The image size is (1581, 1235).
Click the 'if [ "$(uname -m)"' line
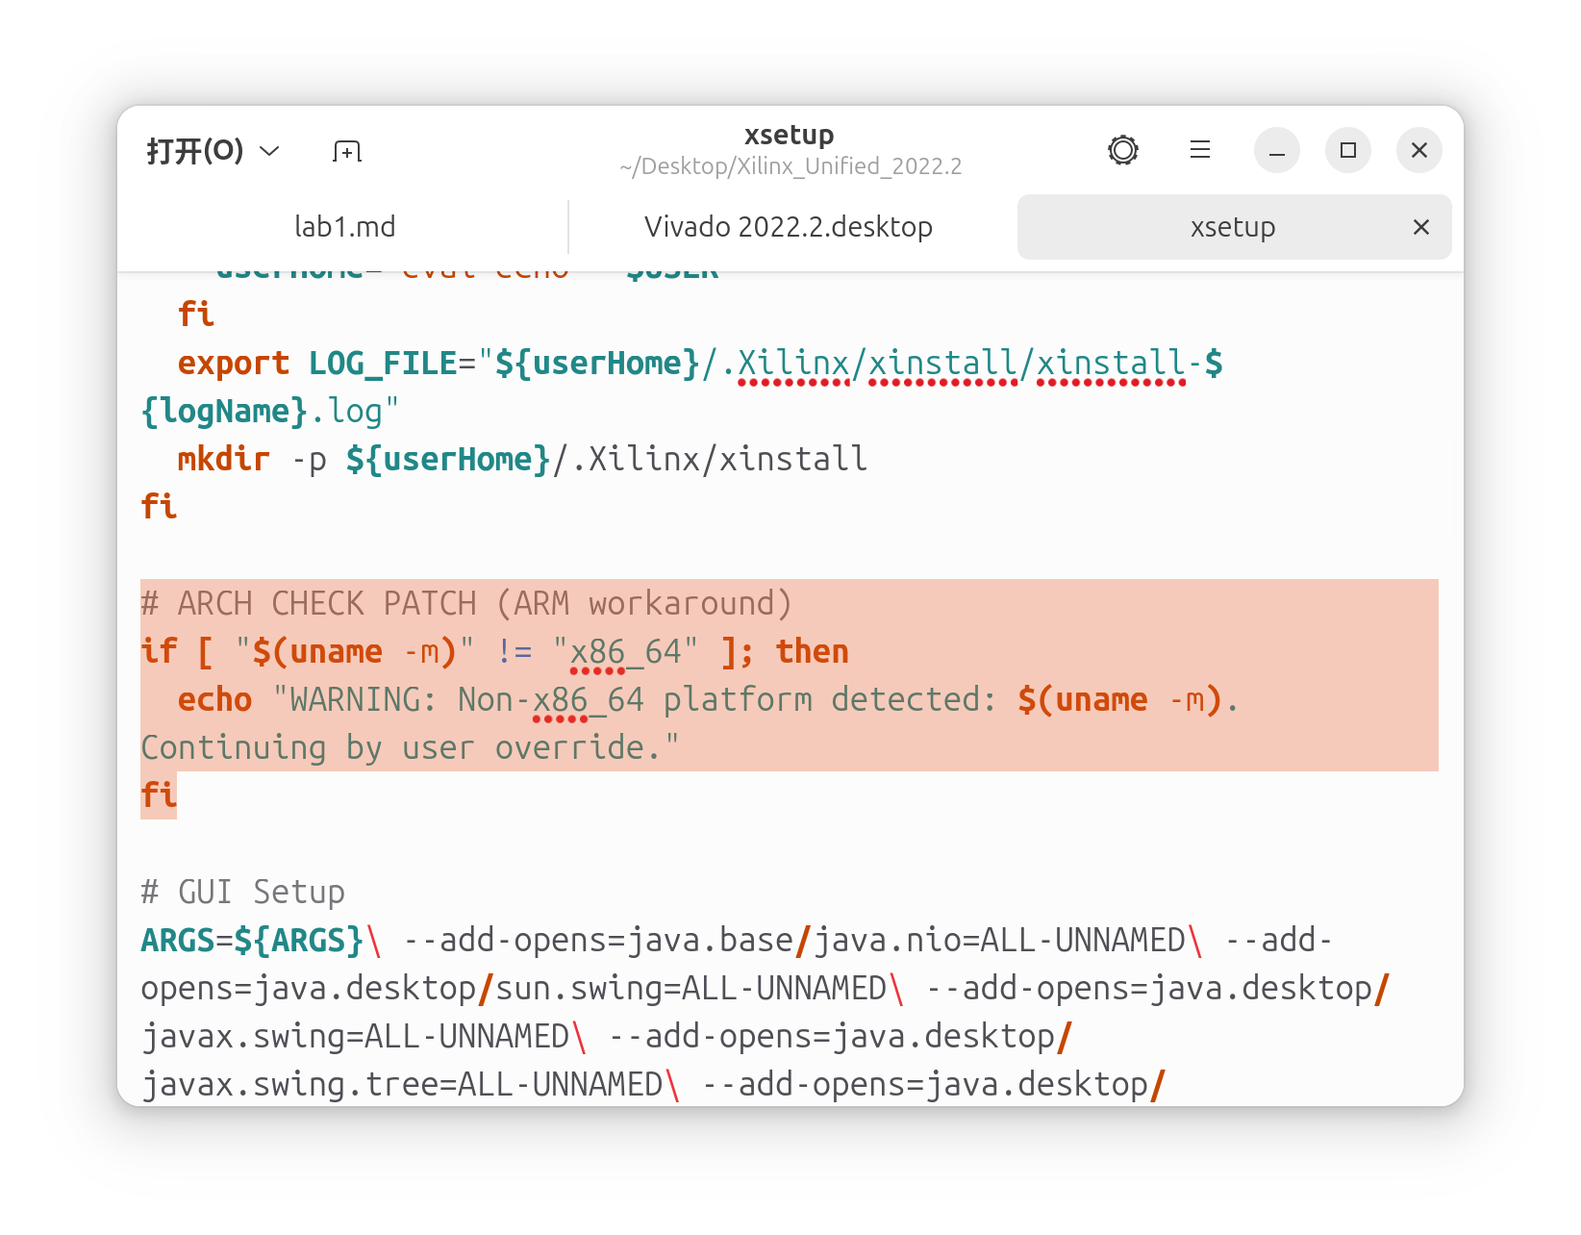point(494,652)
